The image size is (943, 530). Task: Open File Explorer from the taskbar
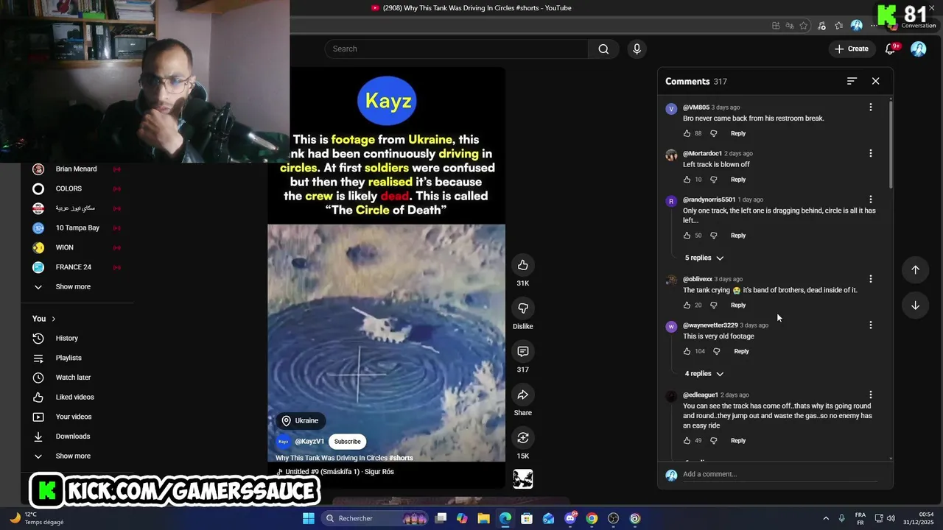click(483, 518)
